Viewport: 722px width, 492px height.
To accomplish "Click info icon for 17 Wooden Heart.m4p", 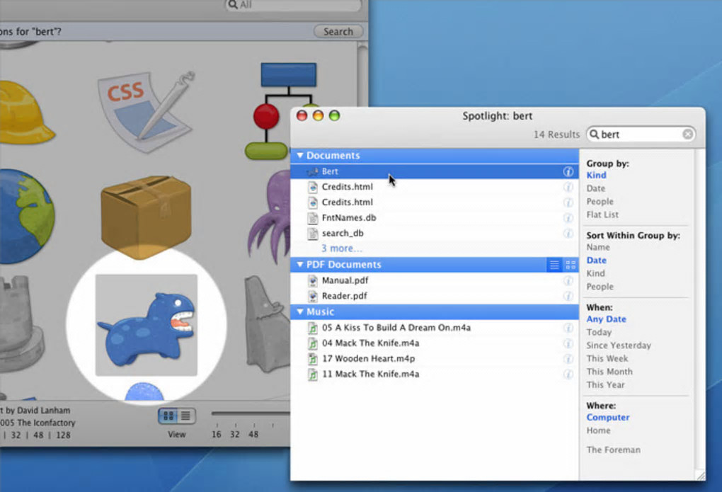I will (568, 358).
